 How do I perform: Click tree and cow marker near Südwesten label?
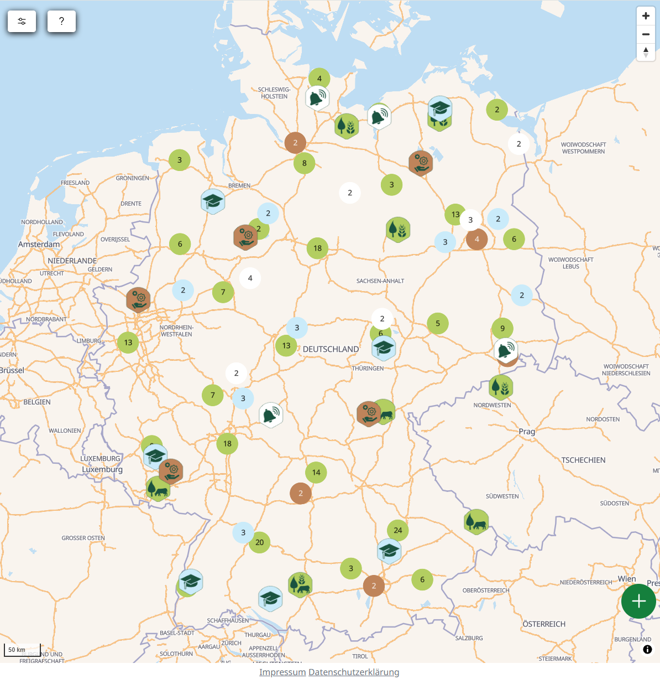pyautogui.click(x=476, y=521)
